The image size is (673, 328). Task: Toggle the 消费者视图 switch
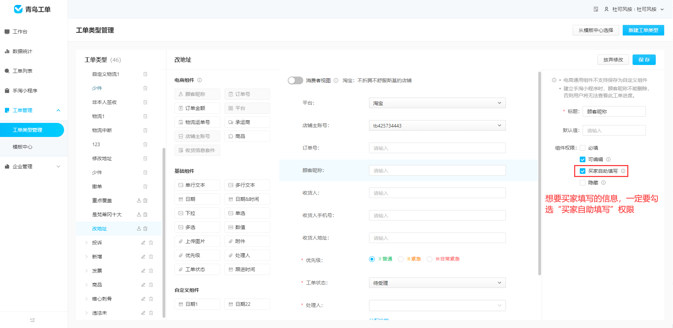(296, 80)
